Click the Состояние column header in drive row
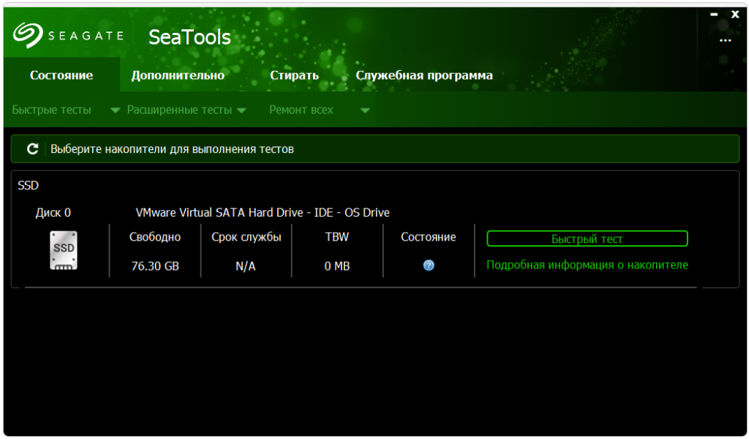 coord(429,237)
